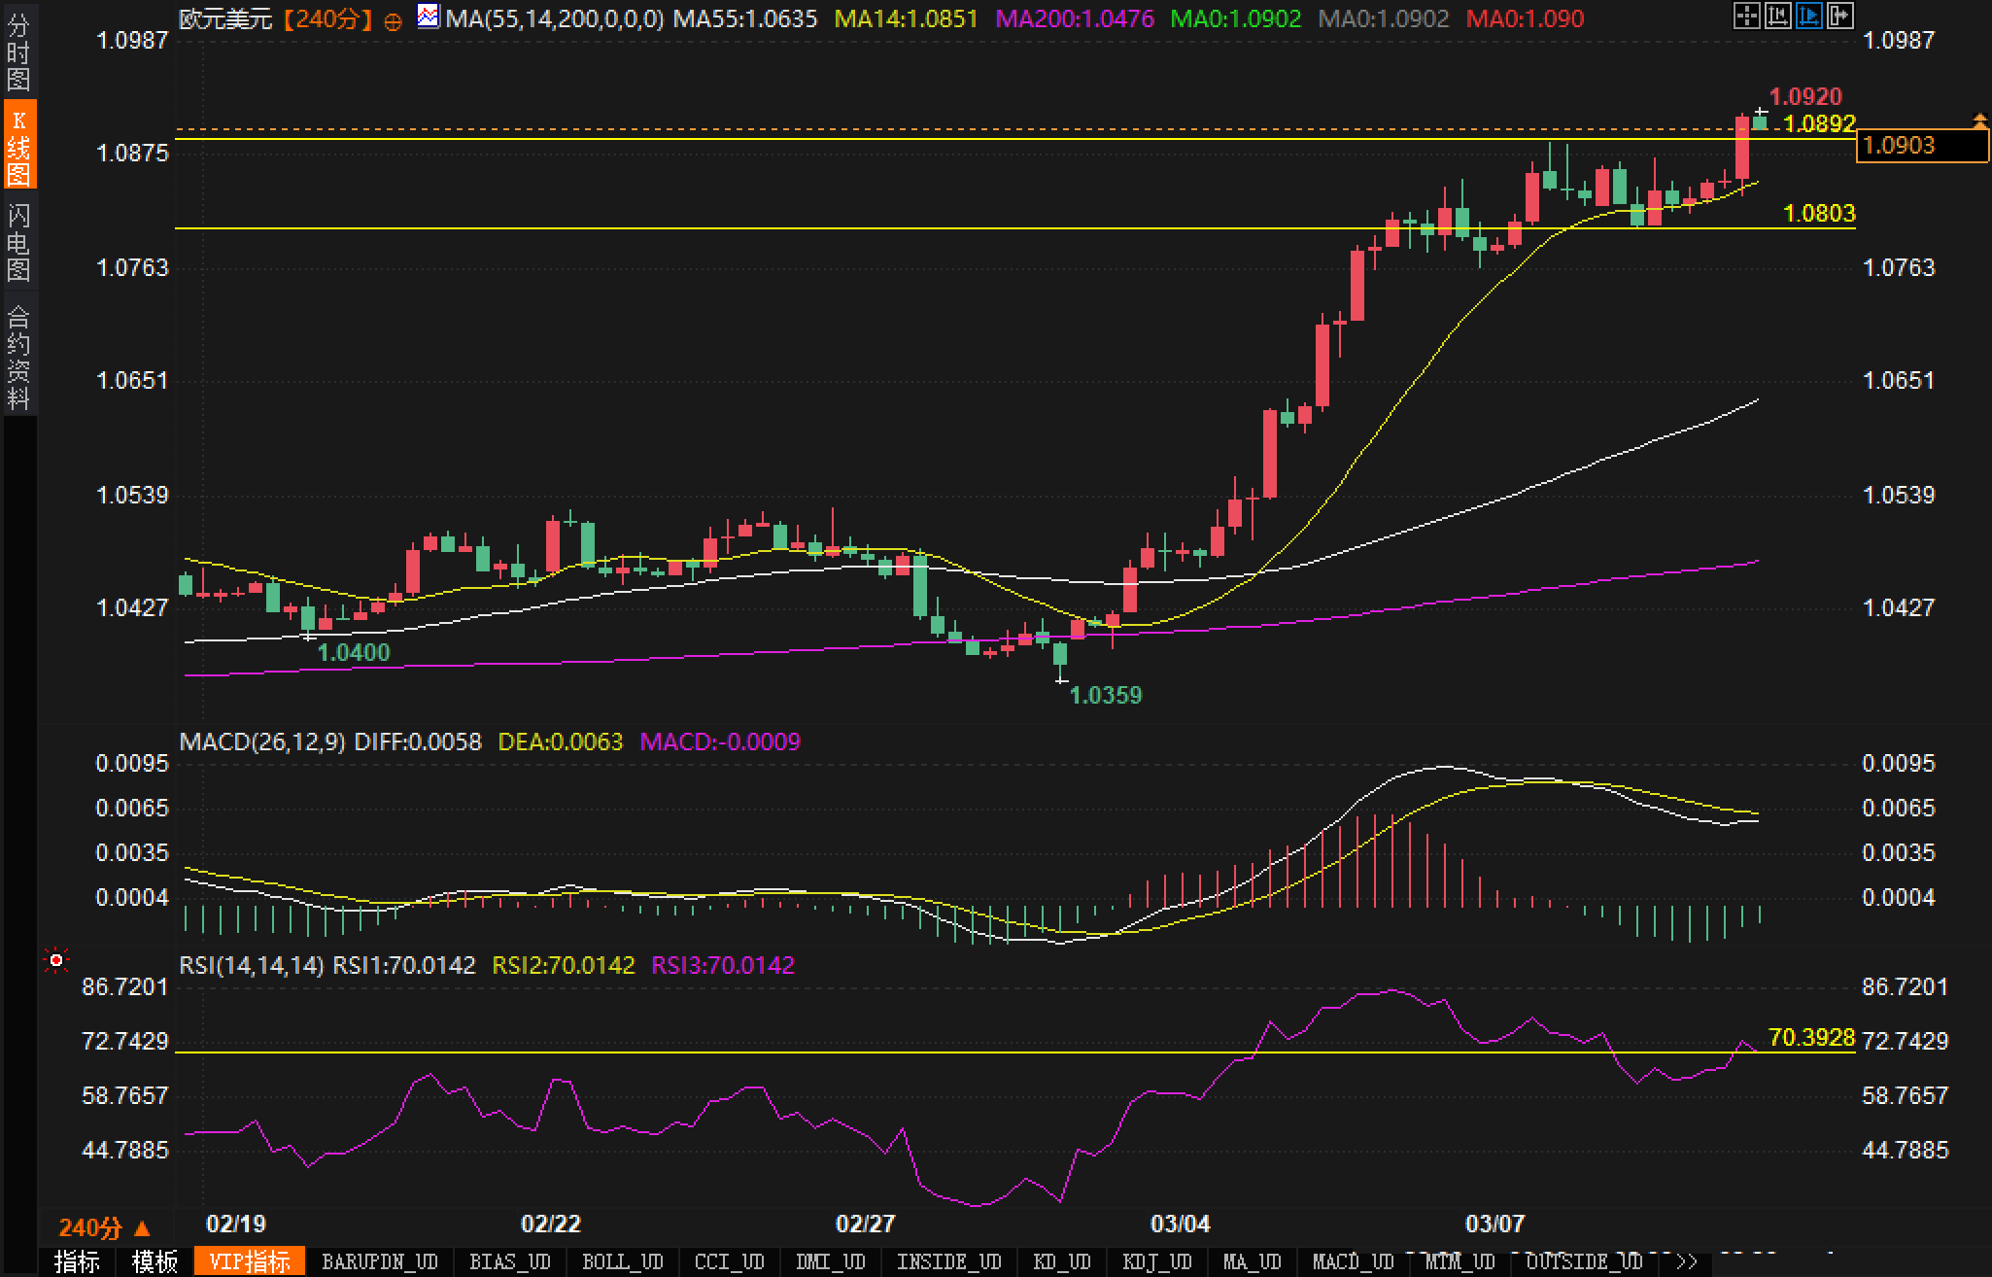This screenshot has height=1277, width=1992.
Task: Choose the CCI_UD indicator
Action: click(730, 1262)
